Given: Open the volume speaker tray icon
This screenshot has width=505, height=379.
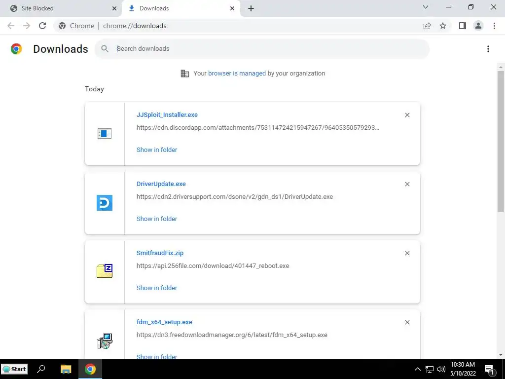Looking at the screenshot, I should point(441,369).
